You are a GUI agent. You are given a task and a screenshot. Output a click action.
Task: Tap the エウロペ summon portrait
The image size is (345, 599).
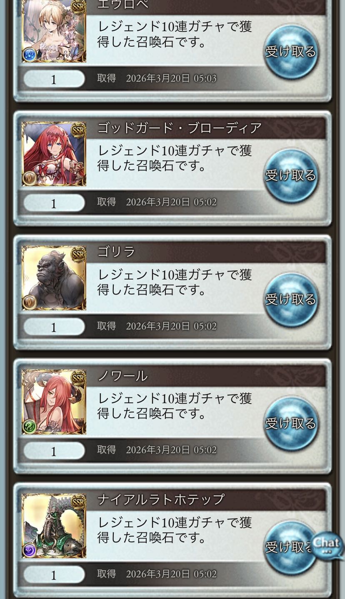(x=54, y=31)
